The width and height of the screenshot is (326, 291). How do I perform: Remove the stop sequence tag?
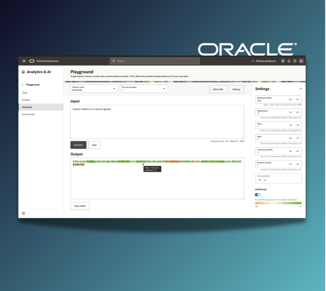click(x=264, y=180)
